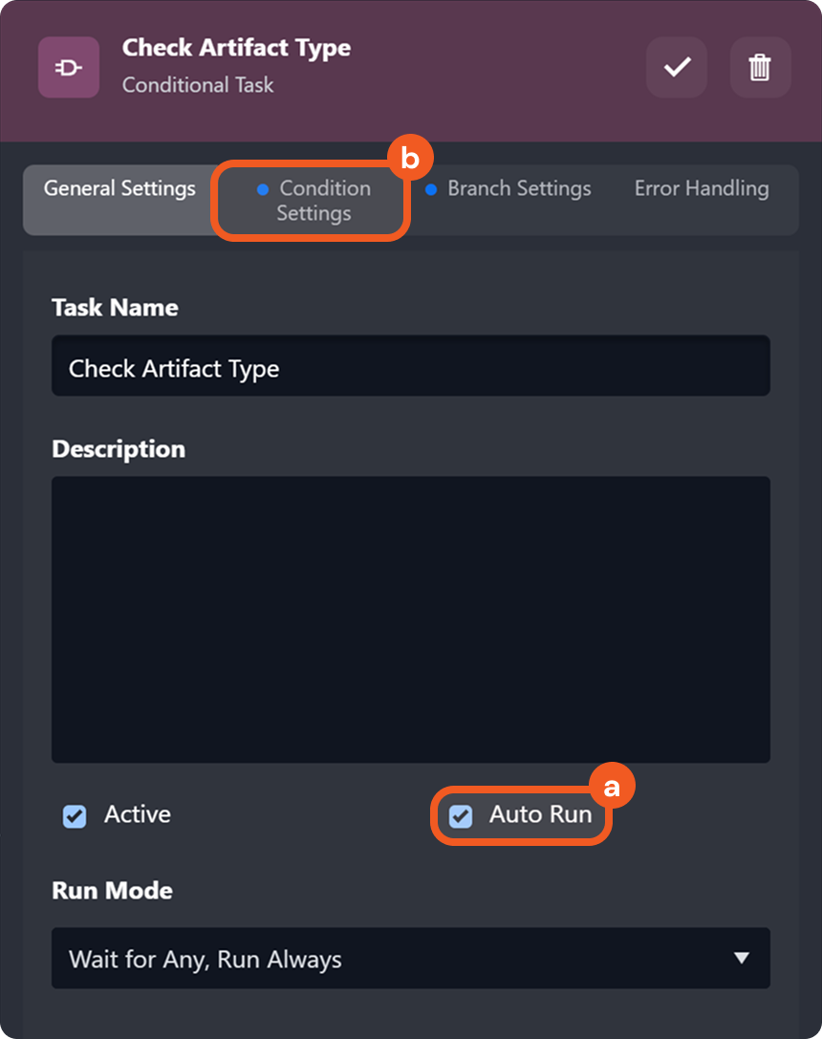Screen dimensions: 822x1039
Task: Click the "Conditional Task" subtitle text
Action: (198, 85)
